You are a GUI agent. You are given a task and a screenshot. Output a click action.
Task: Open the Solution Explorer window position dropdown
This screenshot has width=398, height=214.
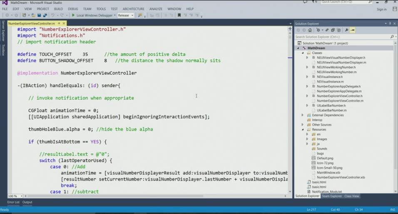[x=386, y=24]
